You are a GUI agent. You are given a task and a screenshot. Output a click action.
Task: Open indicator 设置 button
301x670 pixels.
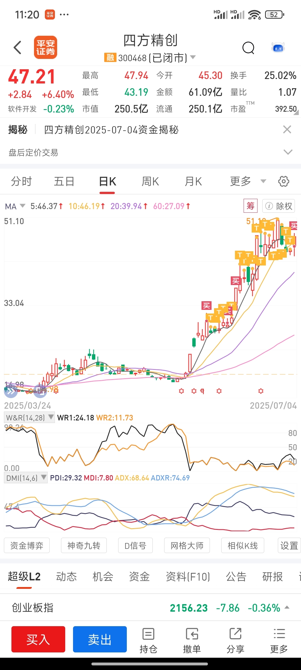click(x=289, y=545)
